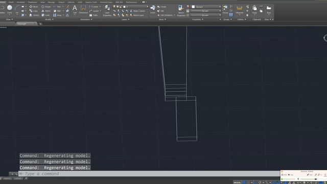
Task: Expand the Block panel
Action: pyautogui.click(x=162, y=19)
